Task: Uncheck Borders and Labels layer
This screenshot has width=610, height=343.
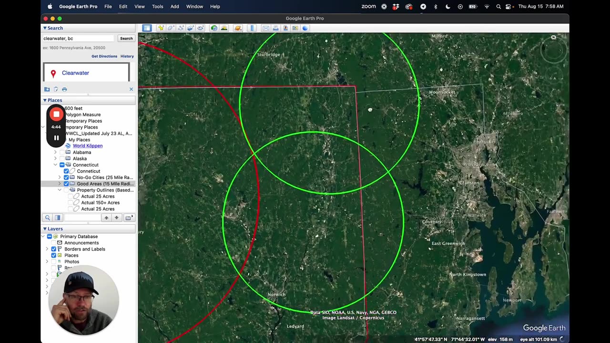Action: [x=53, y=249]
